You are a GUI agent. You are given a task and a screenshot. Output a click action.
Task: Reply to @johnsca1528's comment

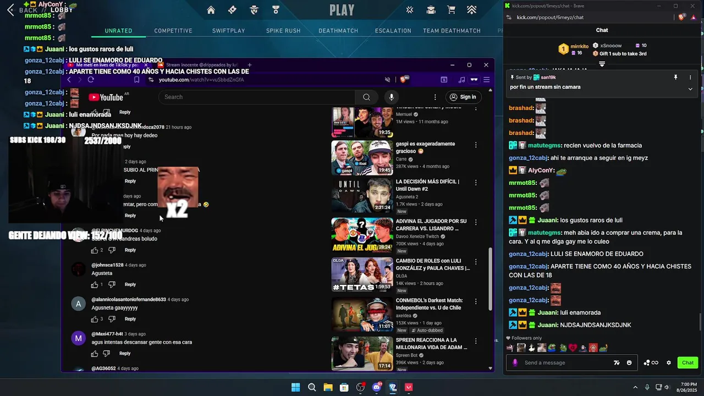130,284
